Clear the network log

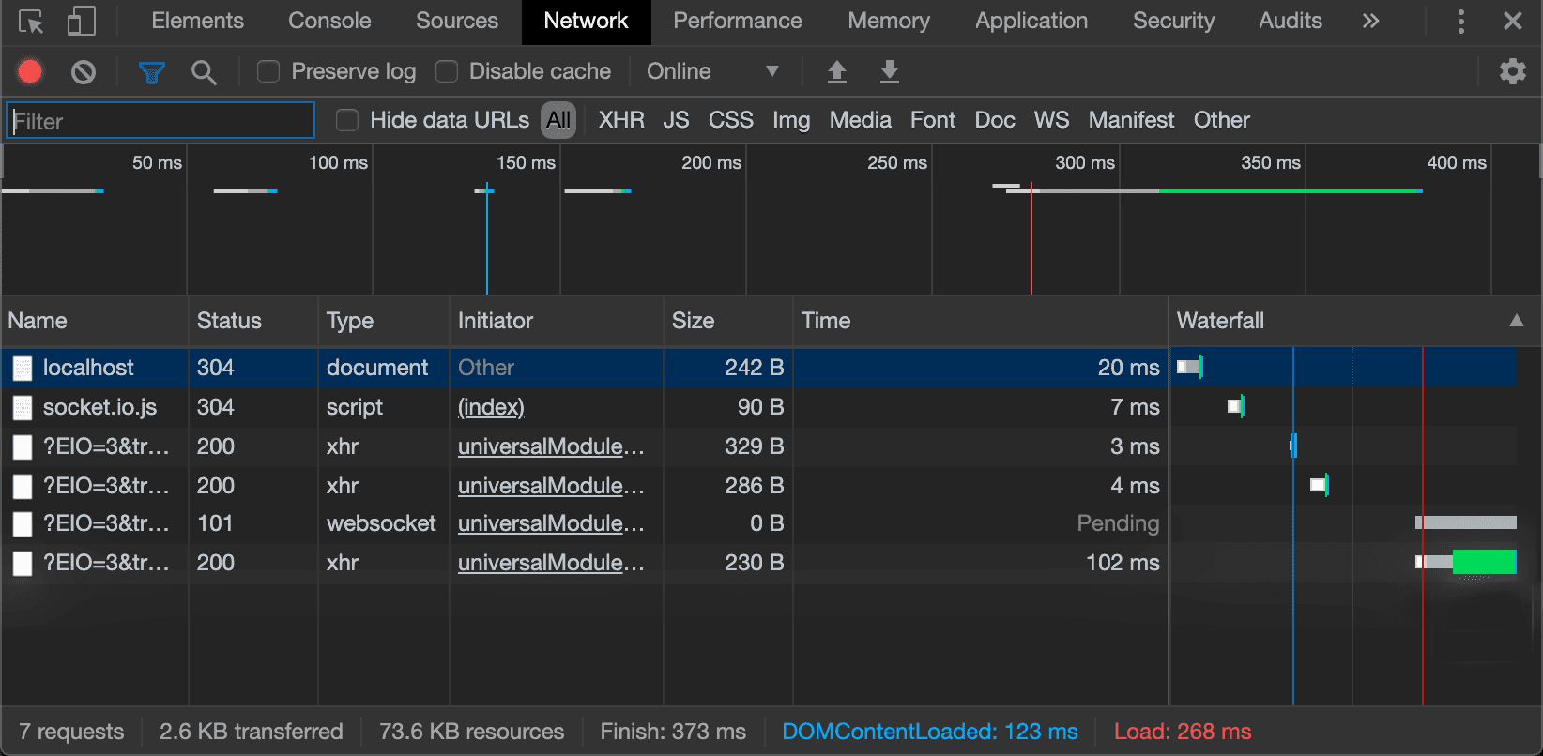point(84,71)
